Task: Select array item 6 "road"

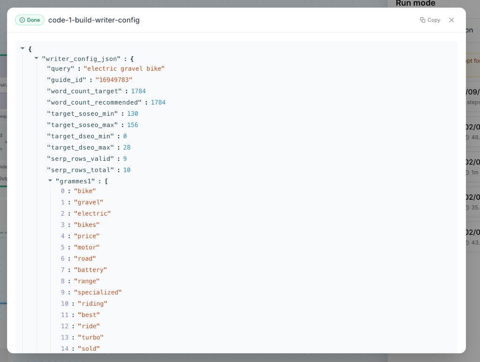Action: click(x=85, y=259)
